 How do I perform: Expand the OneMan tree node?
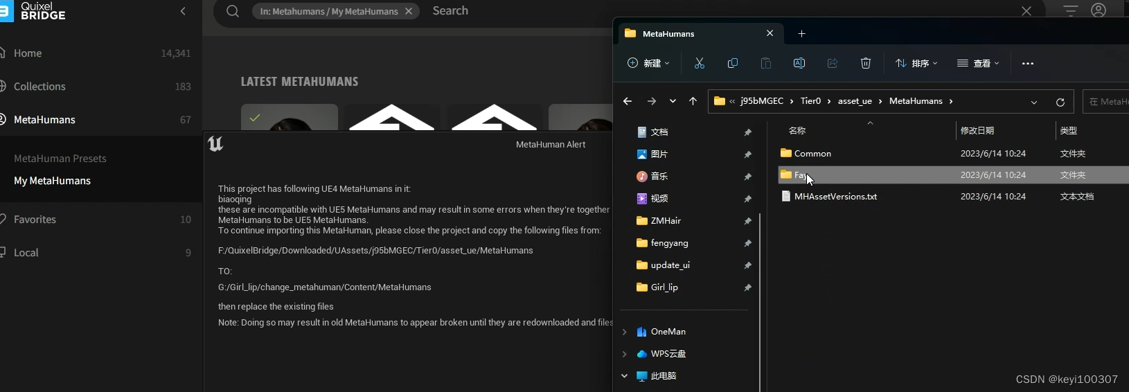pos(625,332)
